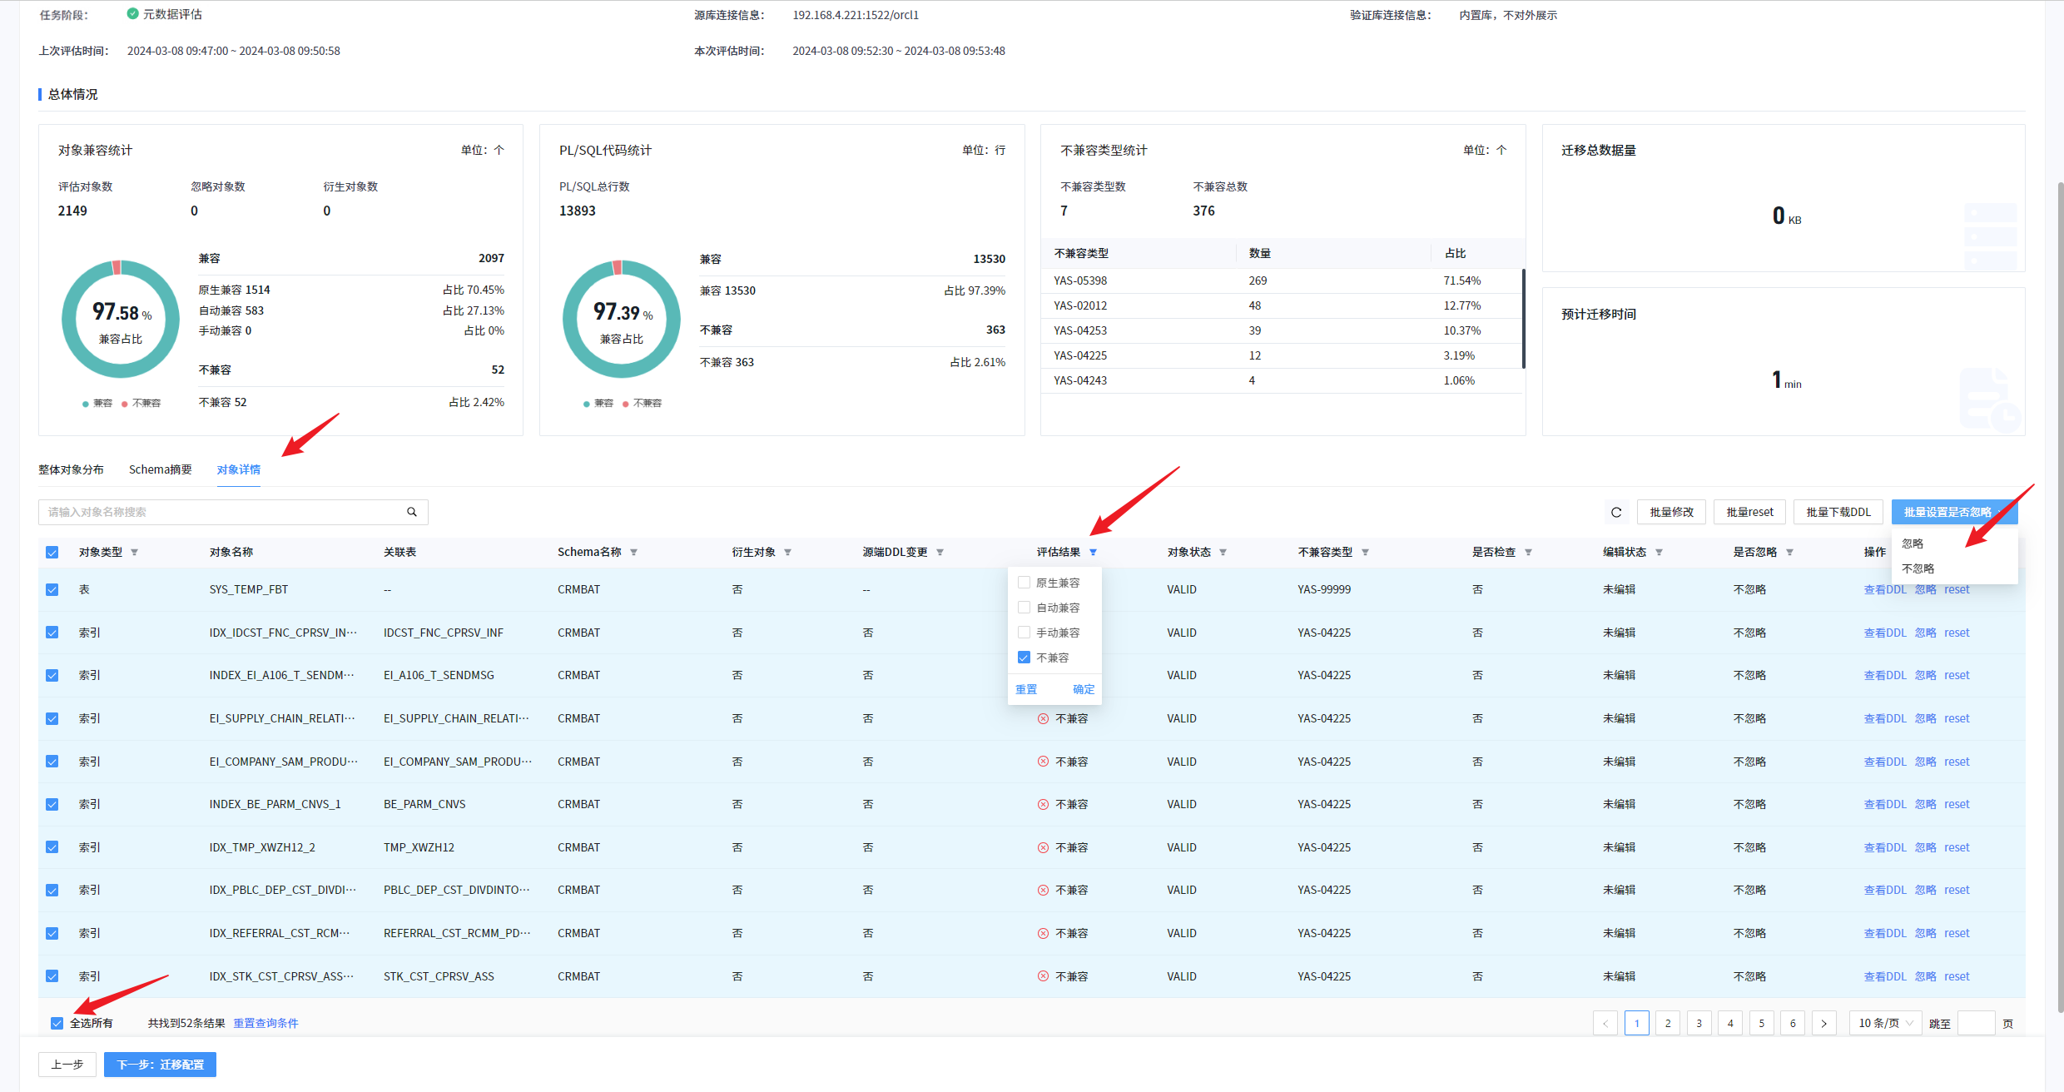Click the search magnifier icon
Image resolution: width=2064 pixels, height=1092 pixels.
click(x=411, y=512)
